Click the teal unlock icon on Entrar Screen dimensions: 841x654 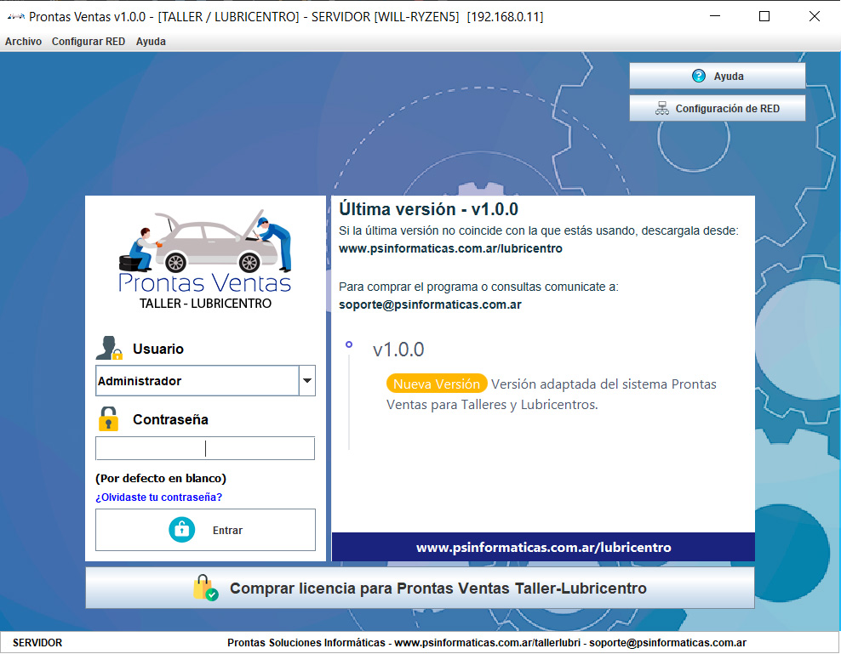point(182,530)
